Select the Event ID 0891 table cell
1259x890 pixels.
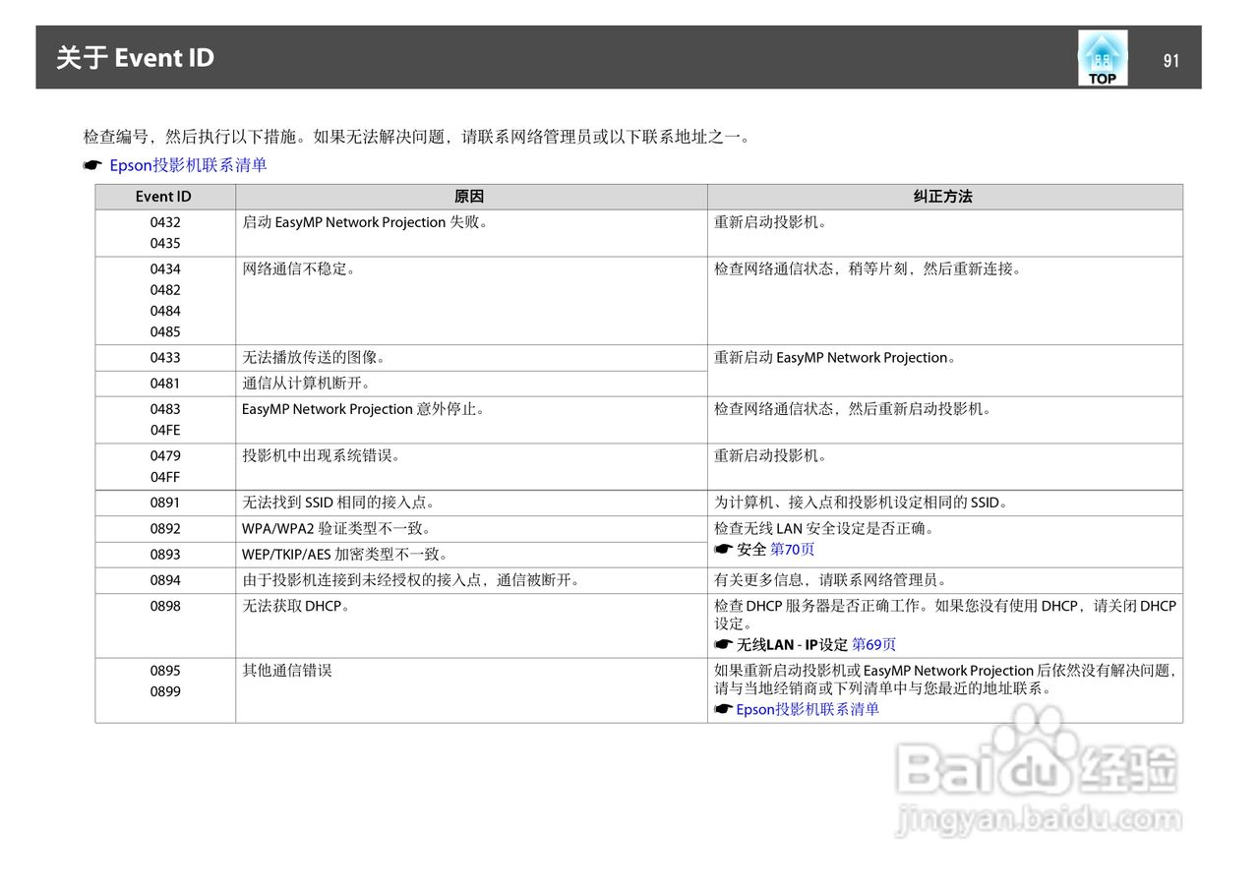tap(163, 502)
